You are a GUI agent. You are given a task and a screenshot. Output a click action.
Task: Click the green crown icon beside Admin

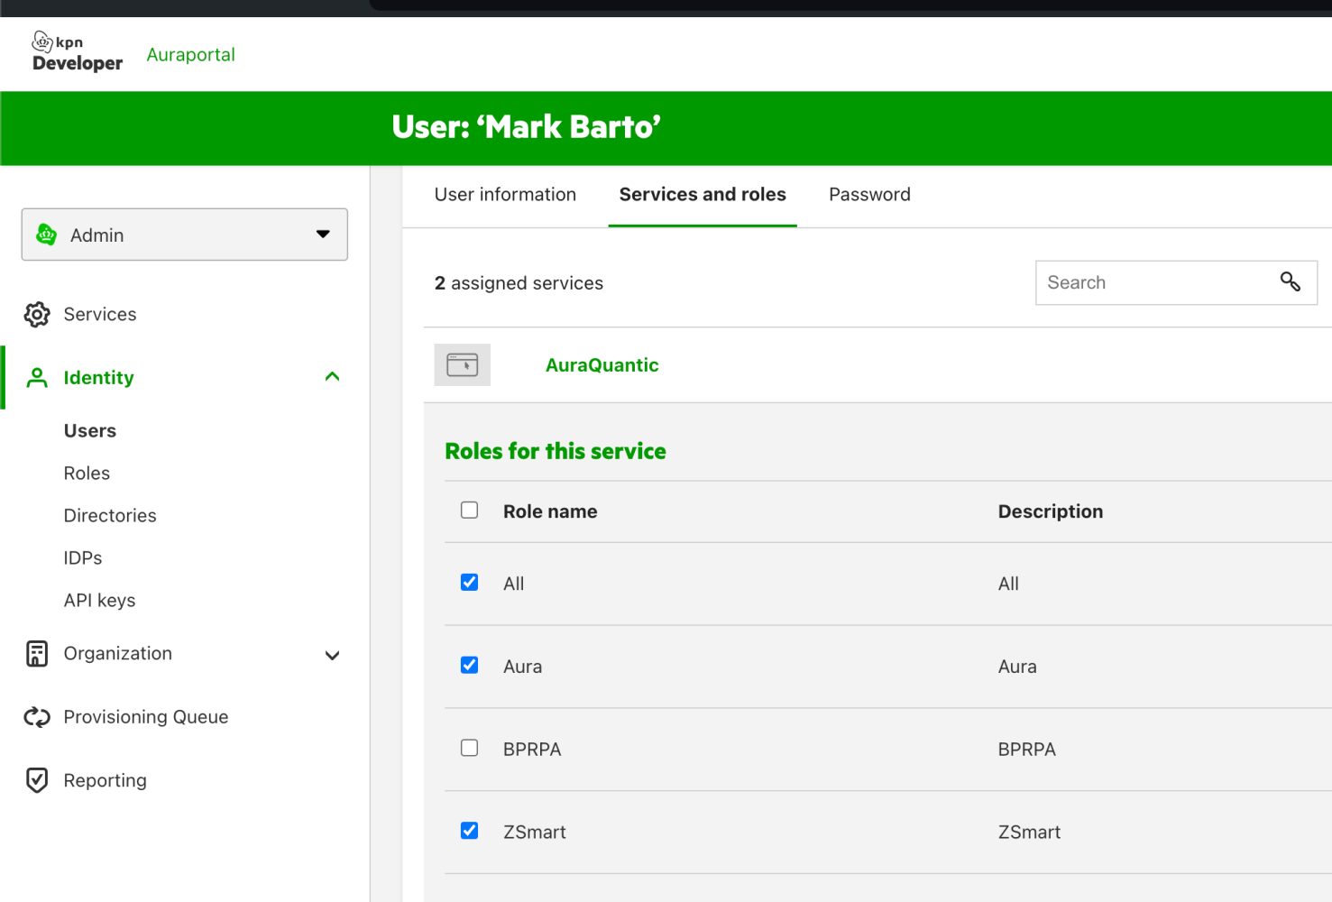(46, 235)
